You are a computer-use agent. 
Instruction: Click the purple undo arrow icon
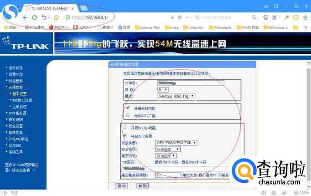tap(44, 18)
